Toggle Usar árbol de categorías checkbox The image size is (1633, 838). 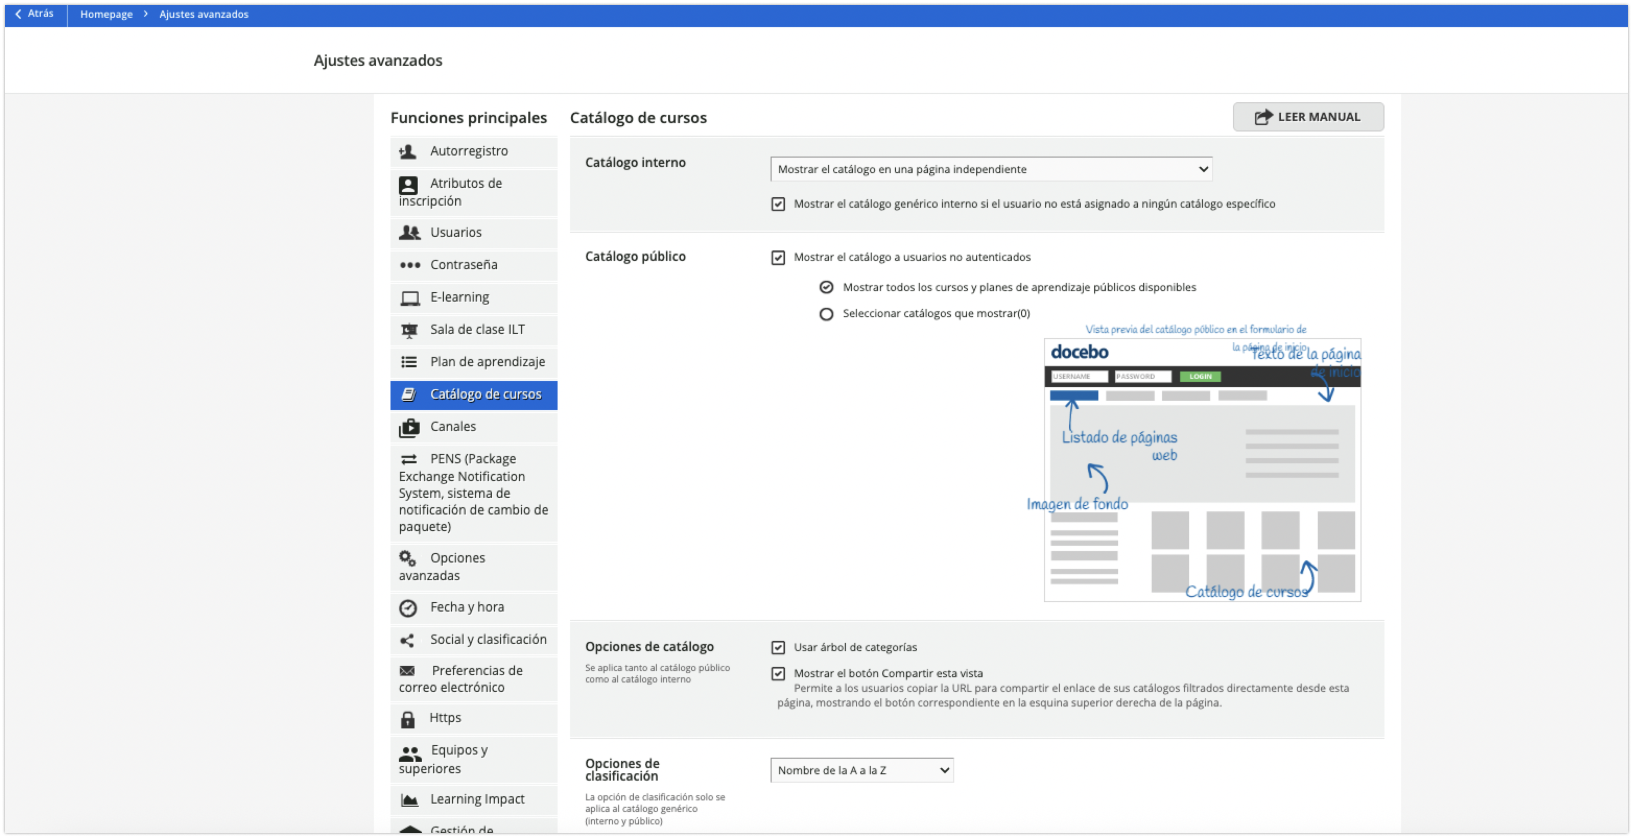(x=778, y=648)
